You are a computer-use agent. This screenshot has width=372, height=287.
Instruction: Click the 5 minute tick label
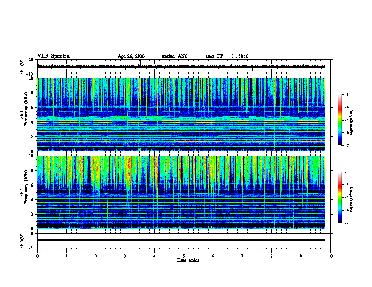(x=184, y=256)
